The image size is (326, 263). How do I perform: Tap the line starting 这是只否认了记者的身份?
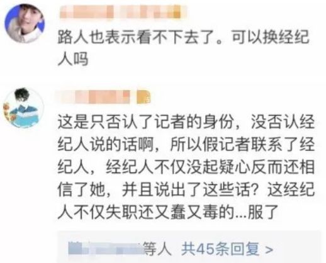click(x=186, y=122)
